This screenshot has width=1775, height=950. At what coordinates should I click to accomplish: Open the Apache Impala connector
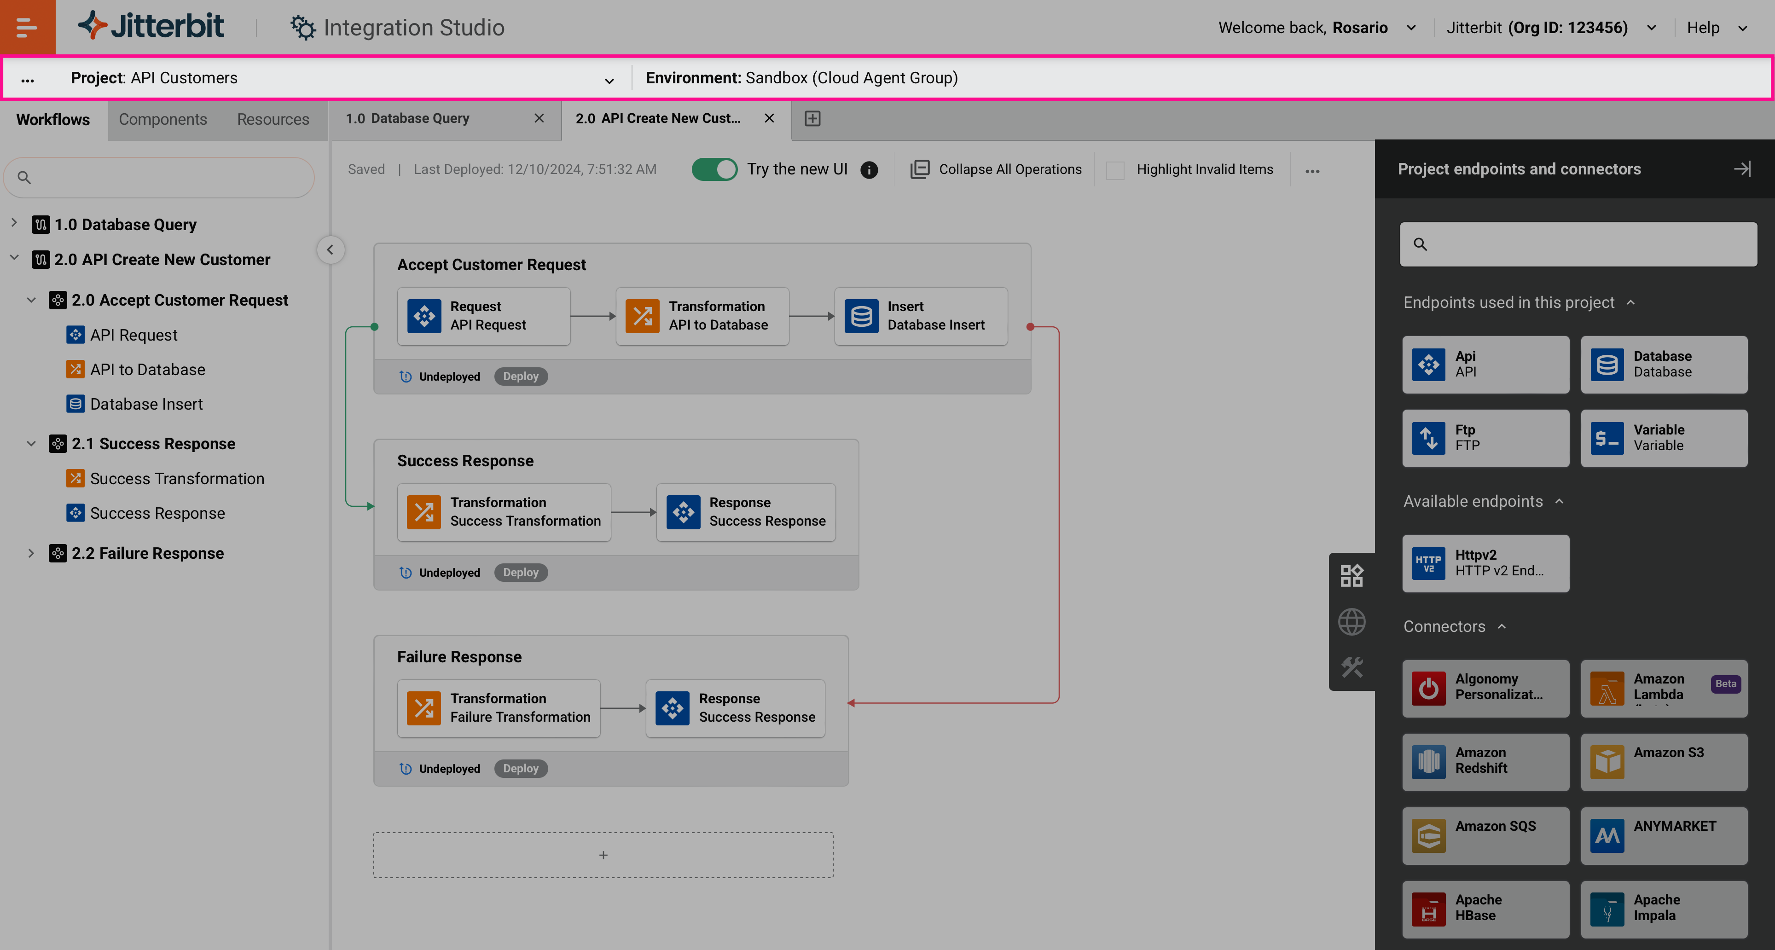pos(1664,909)
